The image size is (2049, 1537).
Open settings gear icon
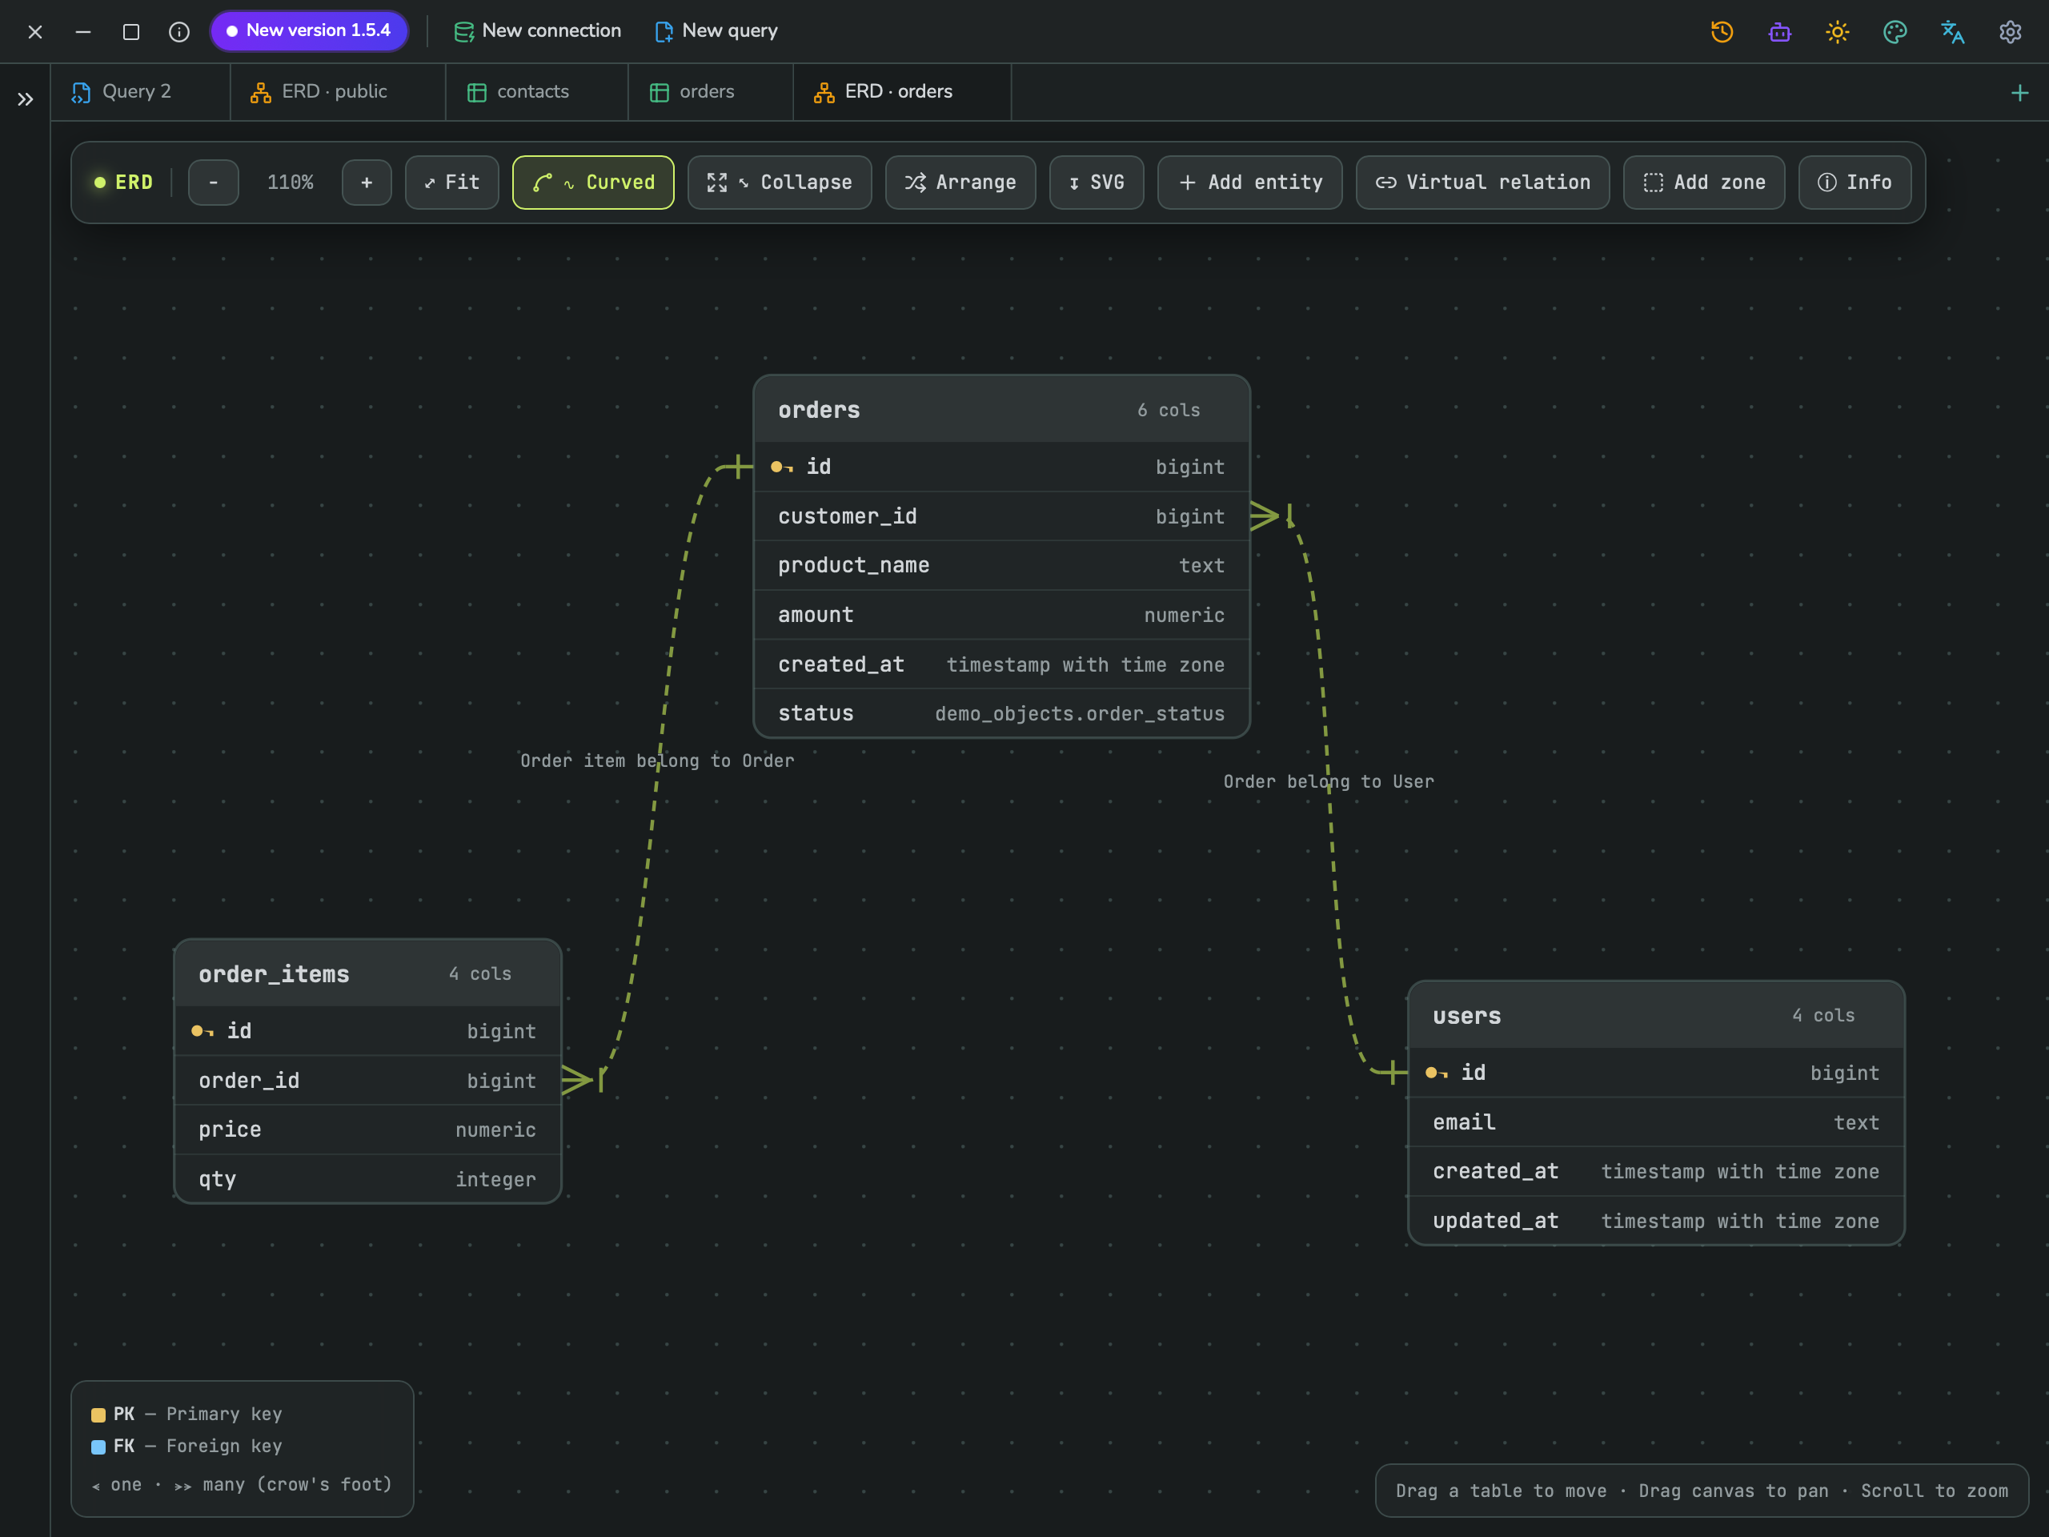click(x=2010, y=31)
